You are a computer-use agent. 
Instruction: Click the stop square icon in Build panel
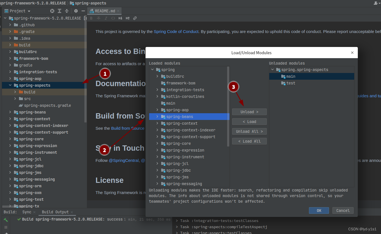pyautogui.click(x=6, y=227)
